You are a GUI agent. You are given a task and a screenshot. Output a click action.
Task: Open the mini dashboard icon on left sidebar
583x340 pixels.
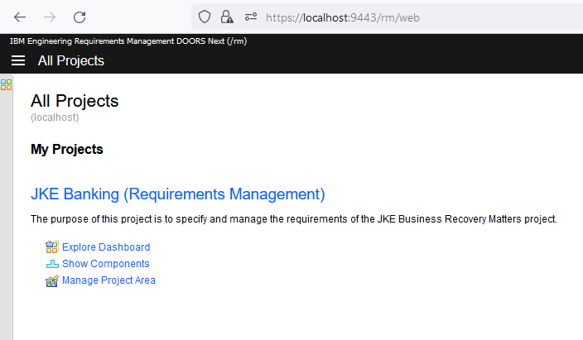click(6, 84)
